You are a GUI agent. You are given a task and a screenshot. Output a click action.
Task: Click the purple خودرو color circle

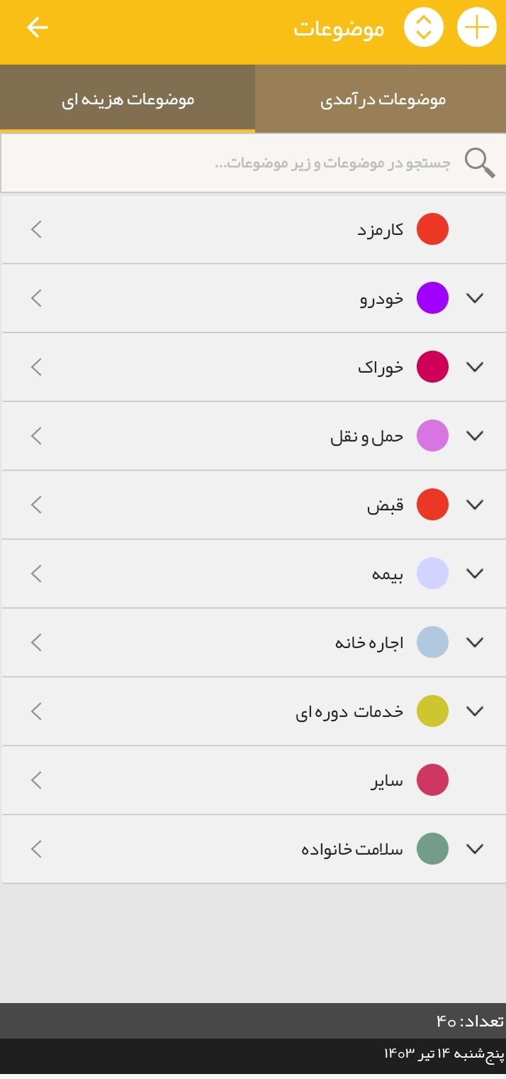[432, 298]
